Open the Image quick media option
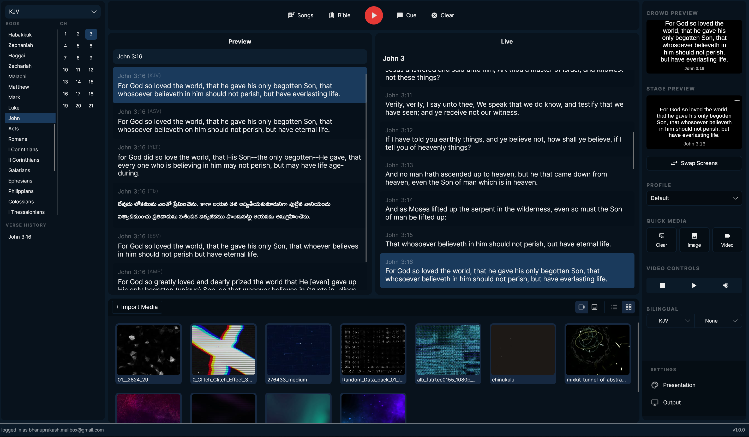 tap(694, 240)
